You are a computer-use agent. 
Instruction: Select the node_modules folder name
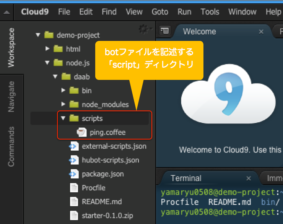tap(105, 104)
